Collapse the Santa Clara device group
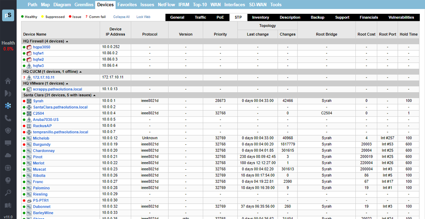The height and width of the screenshot is (219, 425). coord(95,95)
